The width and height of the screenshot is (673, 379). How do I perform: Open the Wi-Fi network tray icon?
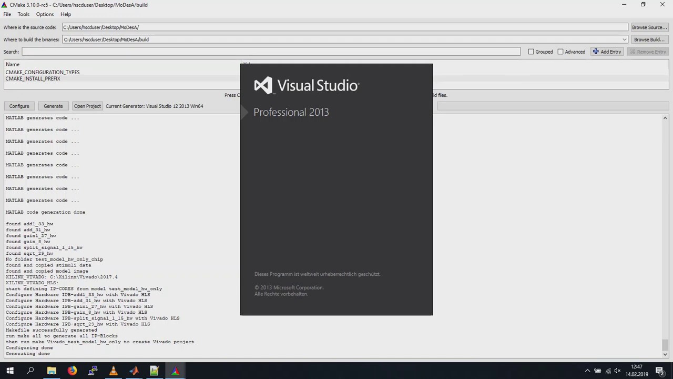point(608,371)
